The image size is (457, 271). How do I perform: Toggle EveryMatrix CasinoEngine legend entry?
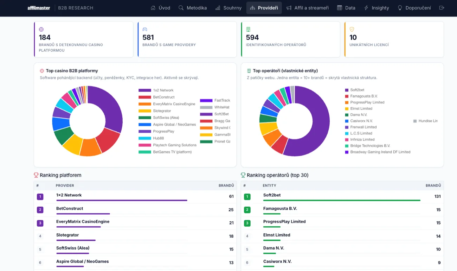(167, 104)
